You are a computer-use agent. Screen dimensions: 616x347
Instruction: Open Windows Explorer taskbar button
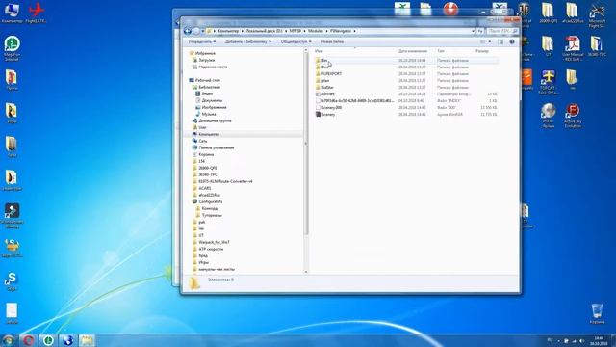click(x=87, y=340)
